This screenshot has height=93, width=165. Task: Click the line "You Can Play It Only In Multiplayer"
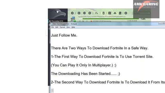84,65
